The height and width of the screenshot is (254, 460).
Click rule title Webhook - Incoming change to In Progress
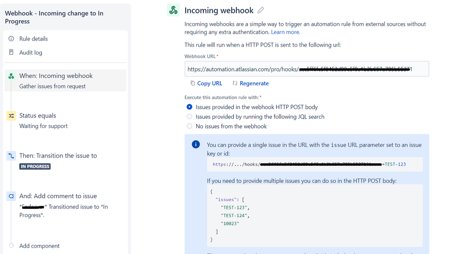54,18
